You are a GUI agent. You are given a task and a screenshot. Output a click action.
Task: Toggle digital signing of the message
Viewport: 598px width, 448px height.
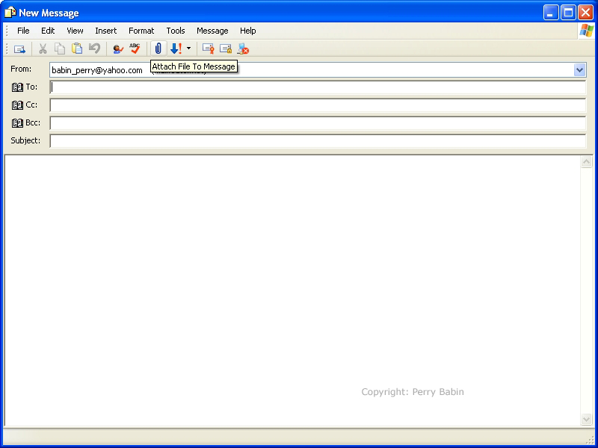pyautogui.click(x=208, y=49)
